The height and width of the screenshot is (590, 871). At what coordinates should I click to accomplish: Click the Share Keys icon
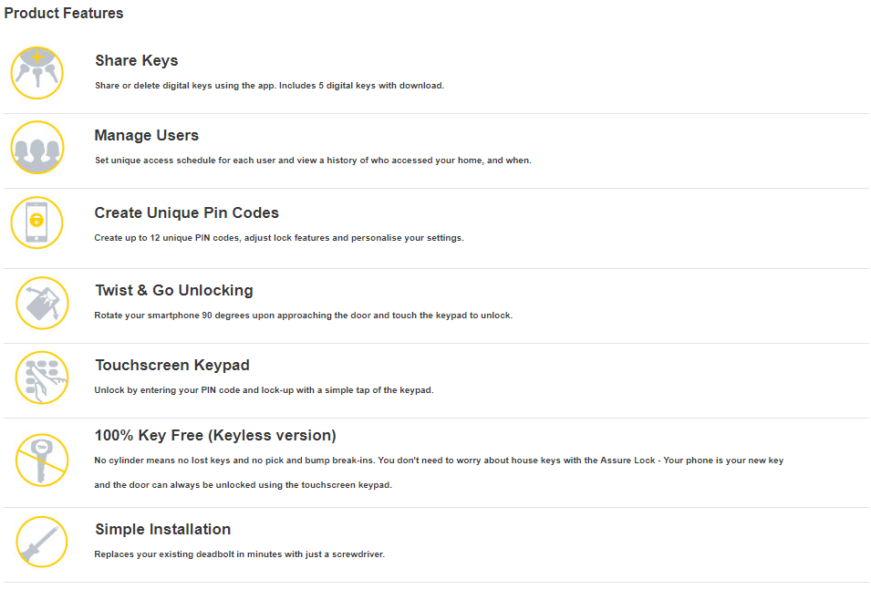(36, 73)
